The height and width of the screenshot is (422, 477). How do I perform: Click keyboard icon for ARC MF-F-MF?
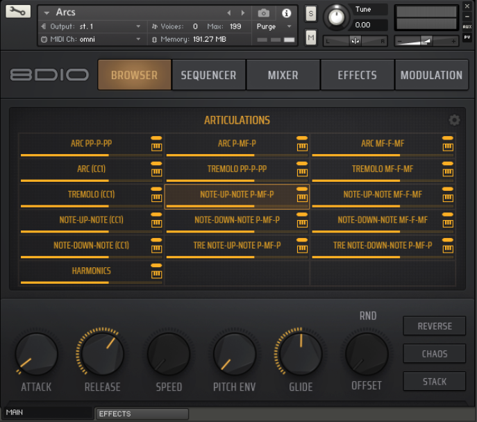pos(448,147)
